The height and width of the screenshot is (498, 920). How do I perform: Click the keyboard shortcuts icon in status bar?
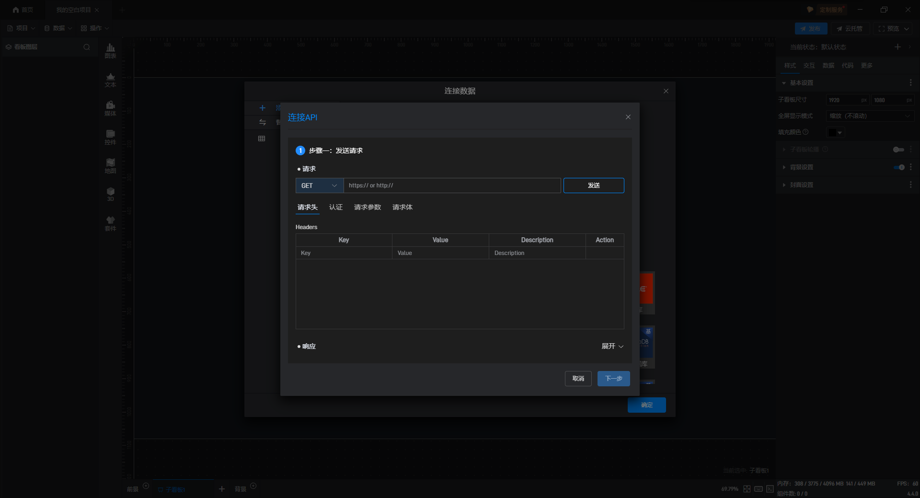pyautogui.click(x=759, y=489)
